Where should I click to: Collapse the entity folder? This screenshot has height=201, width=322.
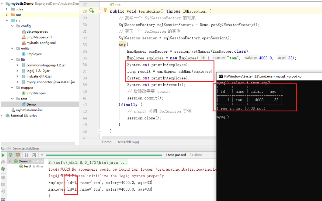pyautogui.click(x=12, y=48)
